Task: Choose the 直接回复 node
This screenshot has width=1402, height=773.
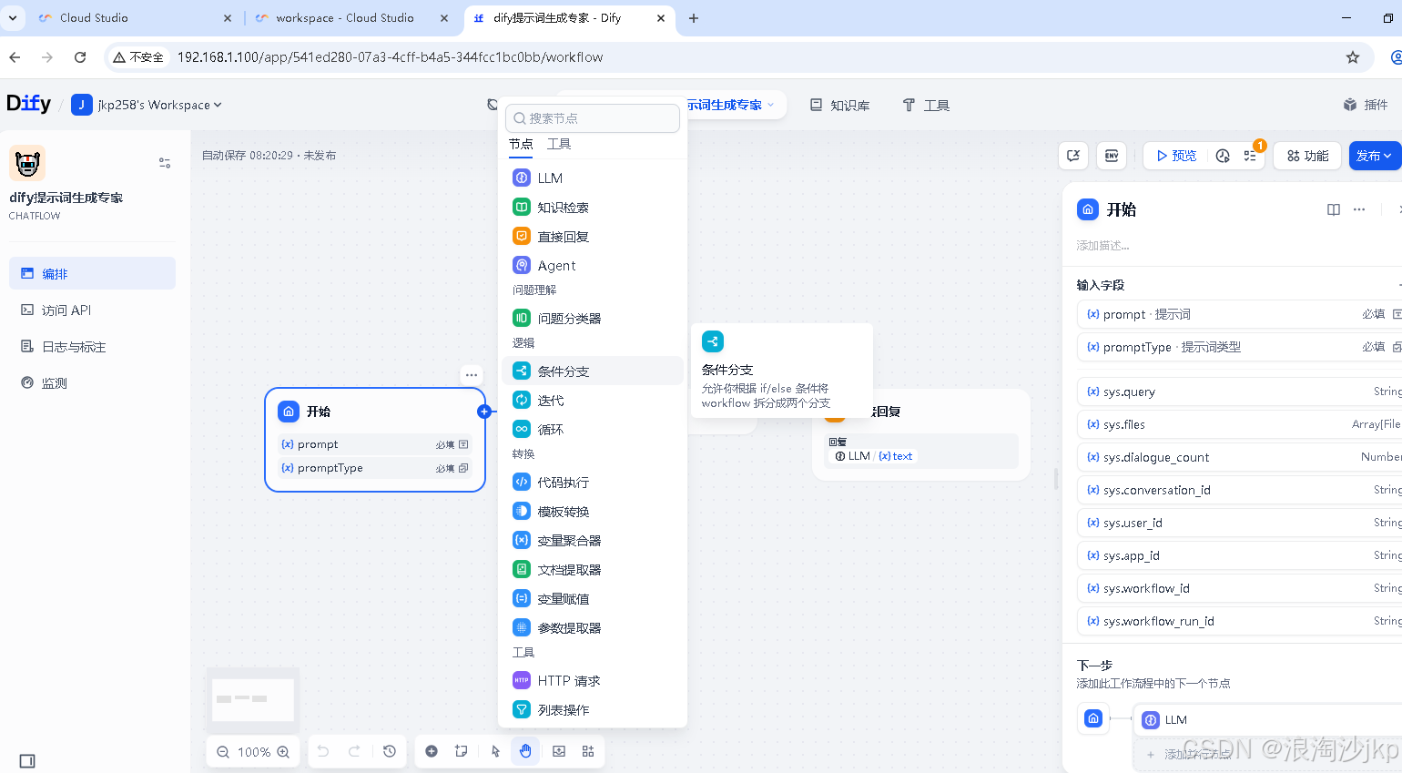Action: pyautogui.click(x=593, y=237)
